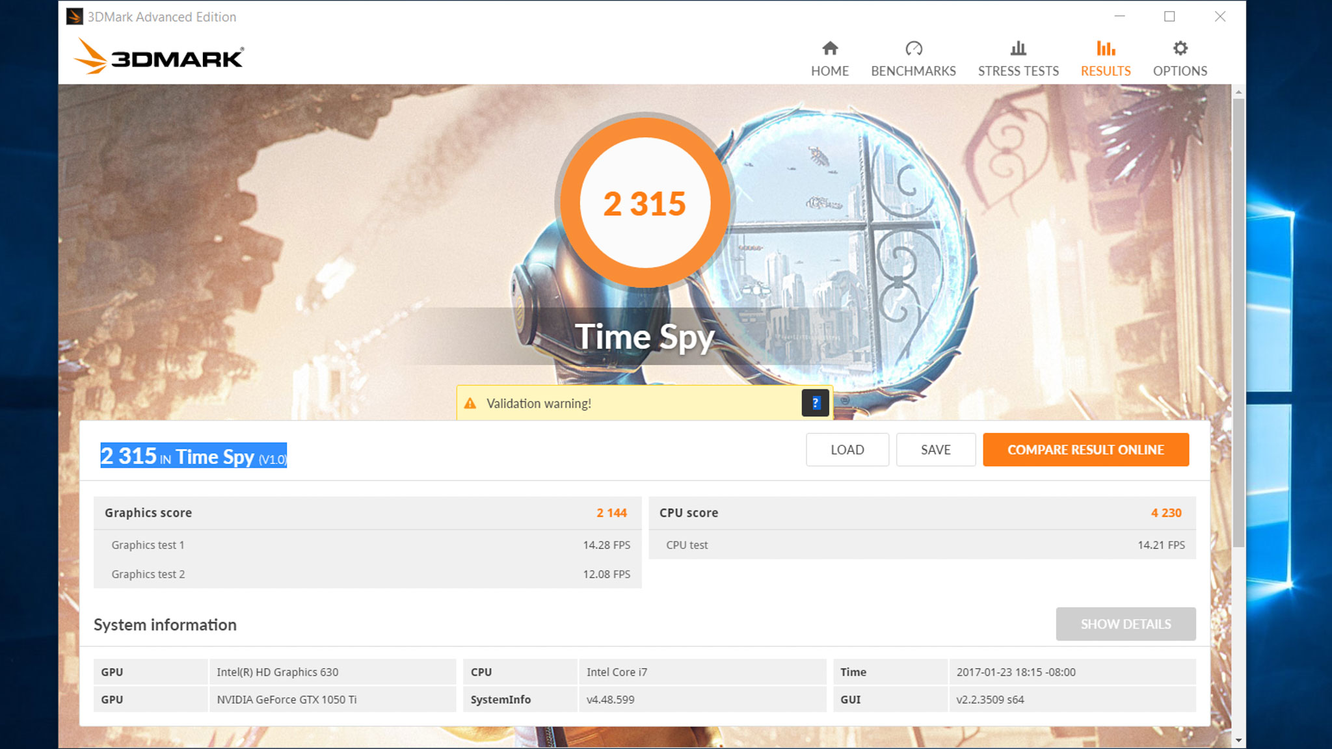Click the Time Spy title text
Screen dimensions: 1332x749
(x=645, y=337)
